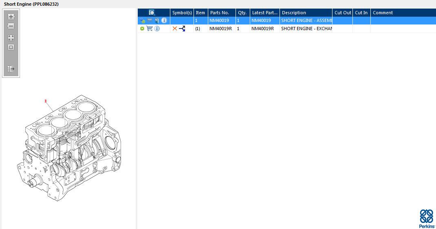
Task: Click the assembly gears icon for NM40019
Action: [142, 20]
